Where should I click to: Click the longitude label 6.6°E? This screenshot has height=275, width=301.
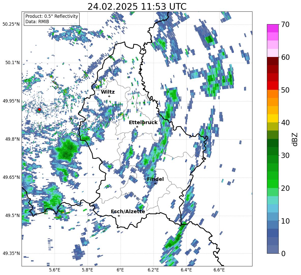[219, 270]
